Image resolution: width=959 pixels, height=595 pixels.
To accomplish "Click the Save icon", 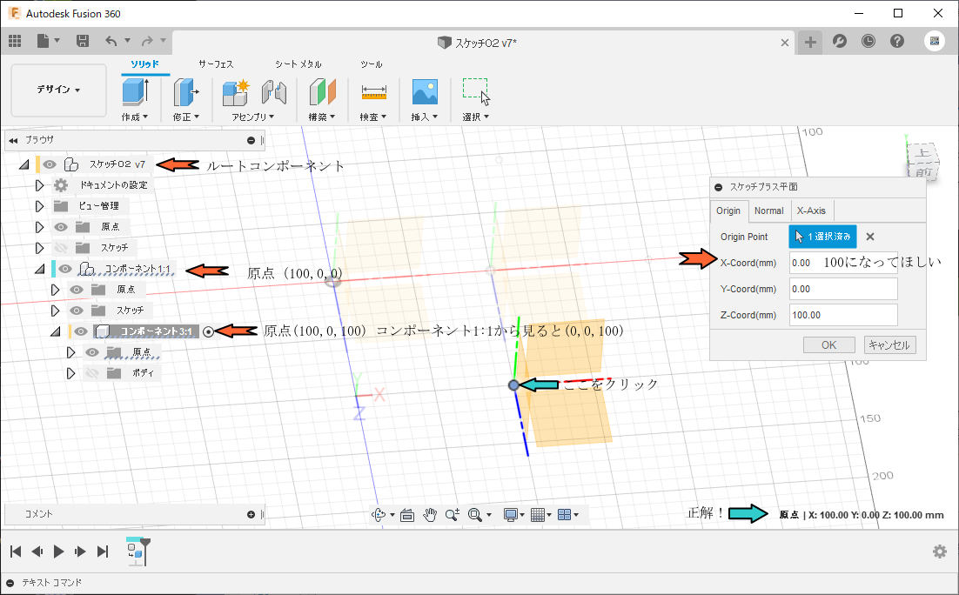I will tap(83, 41).
